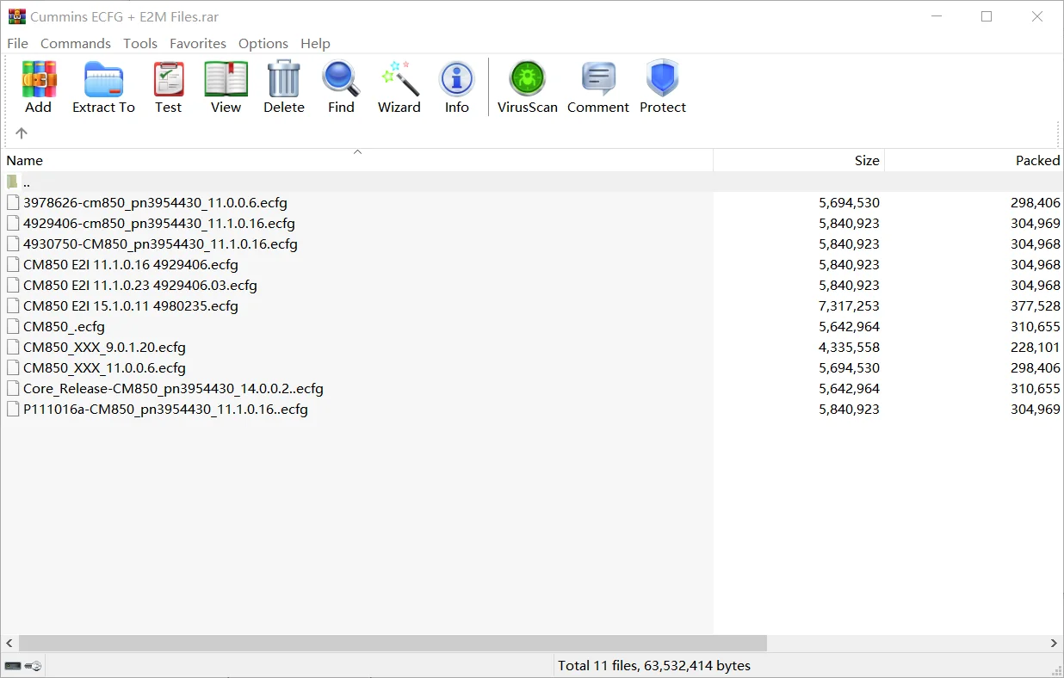Sort by the Name column header
The width and height of the screenshot is (1064, 678).
click(356, 160)
